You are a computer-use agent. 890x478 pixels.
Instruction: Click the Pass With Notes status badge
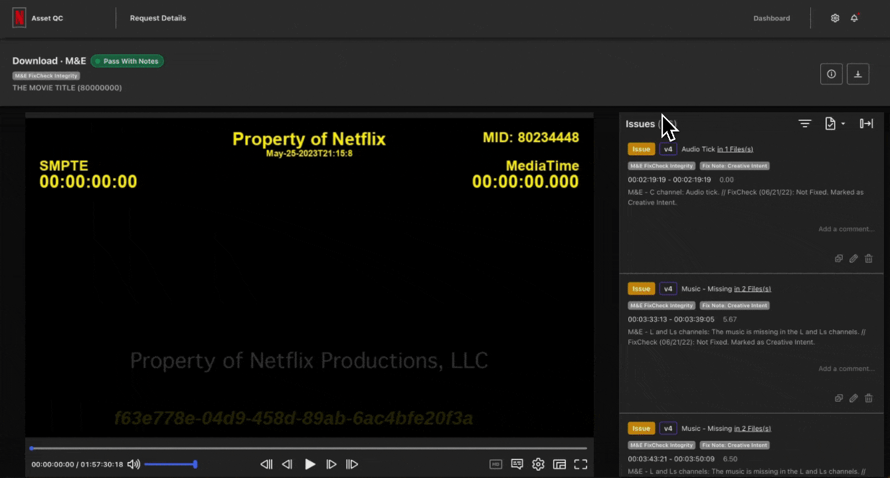point(127,61)
